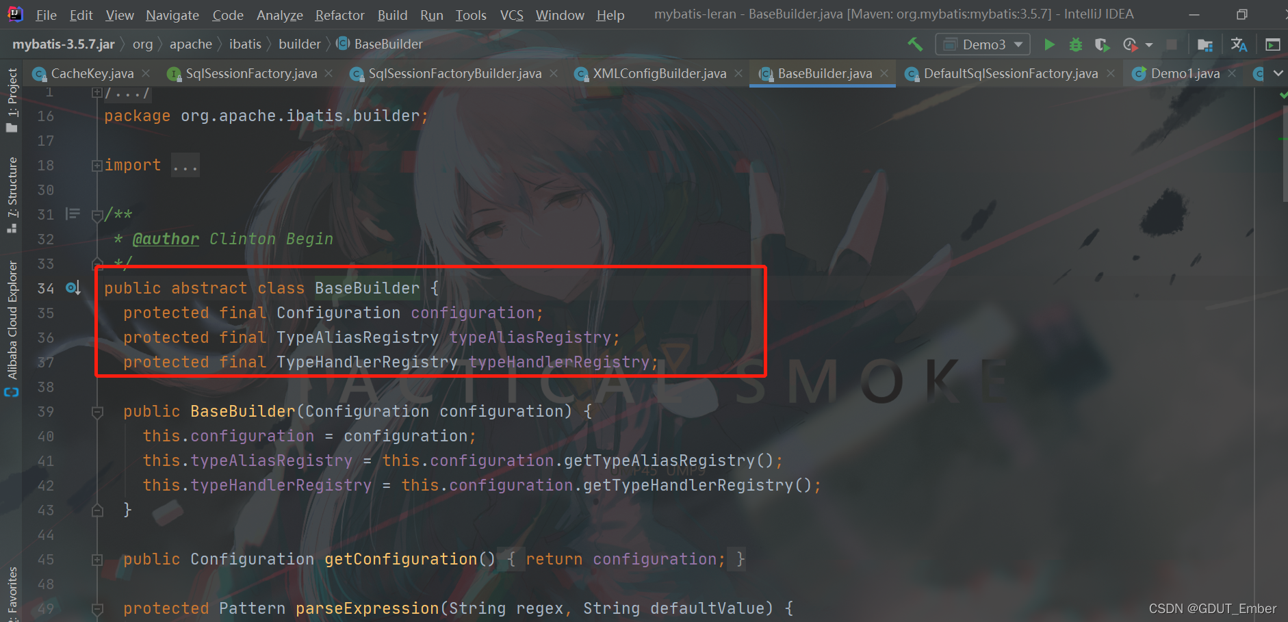Switch to the Demo1.java tab
The height and width of the screenshot is (622, 1288).
[1185, 73]
